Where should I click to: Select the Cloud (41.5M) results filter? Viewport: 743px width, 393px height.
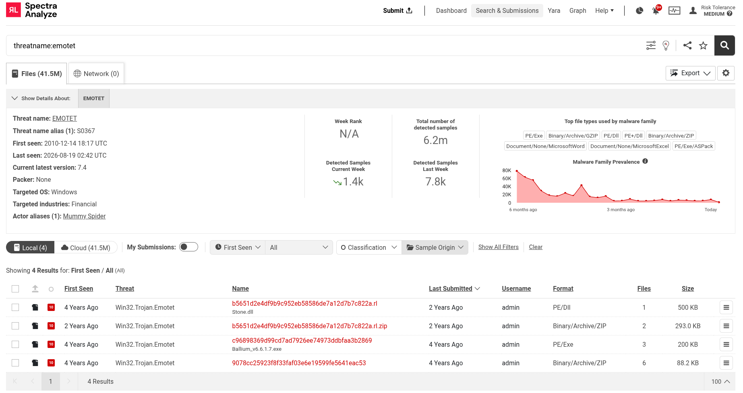pyautogui.click(x=86, y=247)
